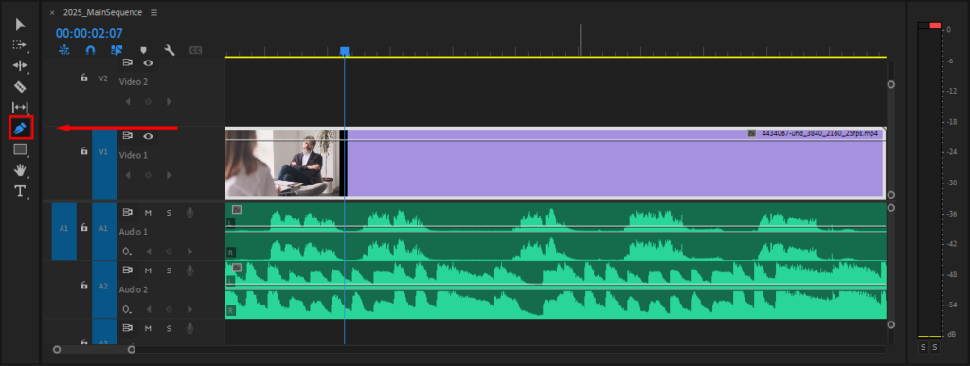Open Timeline Display Settings wrench
970x366 pixels.
click(170, 50)
